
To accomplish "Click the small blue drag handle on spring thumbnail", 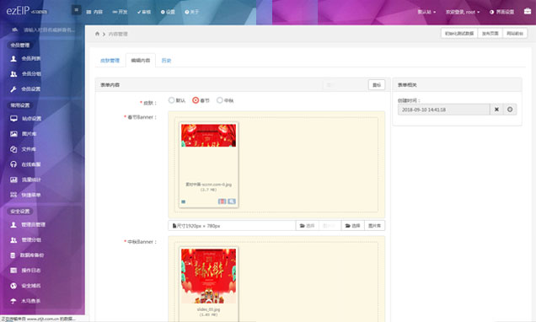I will click(x=183, y=201).
